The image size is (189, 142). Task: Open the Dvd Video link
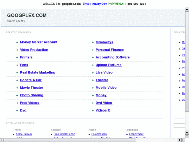(x=104, y=103)
